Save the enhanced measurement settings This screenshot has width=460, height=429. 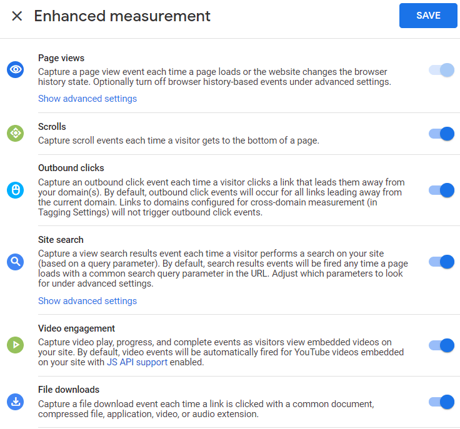click(x=428, y=16)
